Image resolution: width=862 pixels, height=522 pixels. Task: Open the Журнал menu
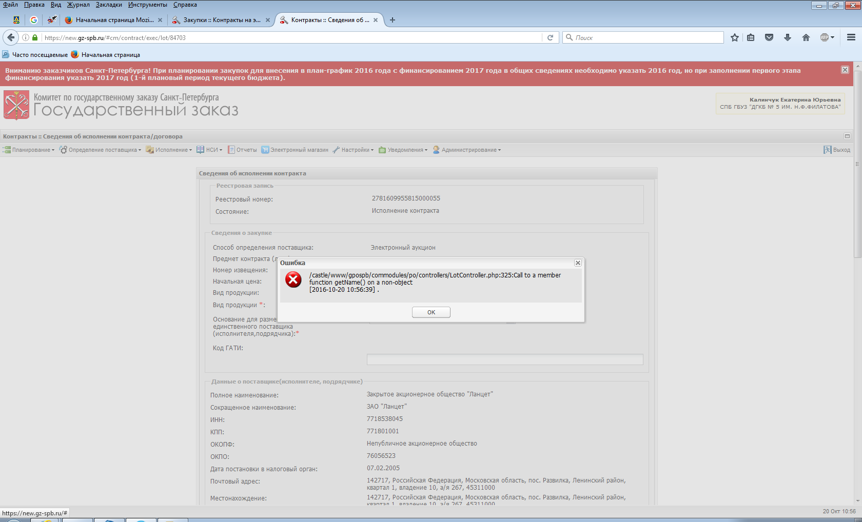[79, 5]
